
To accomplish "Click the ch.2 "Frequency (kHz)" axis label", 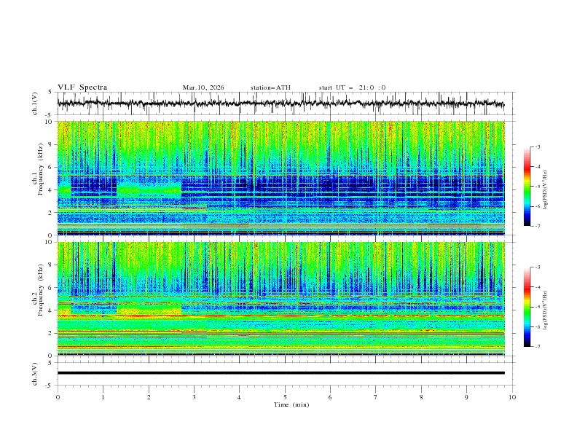I will point(41,291).
